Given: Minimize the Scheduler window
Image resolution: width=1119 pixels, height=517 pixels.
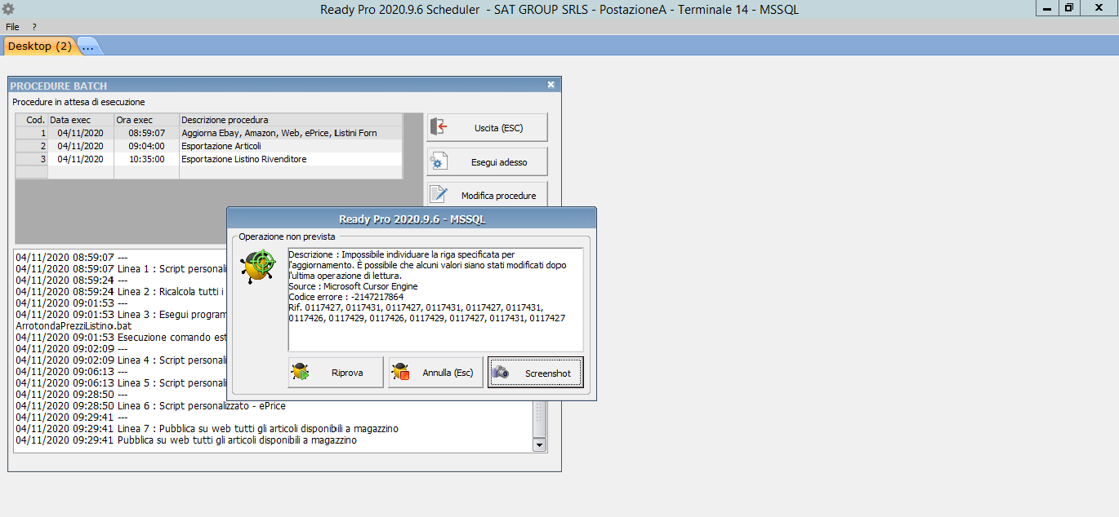Looking at the screenshot, I should 1046,7.
